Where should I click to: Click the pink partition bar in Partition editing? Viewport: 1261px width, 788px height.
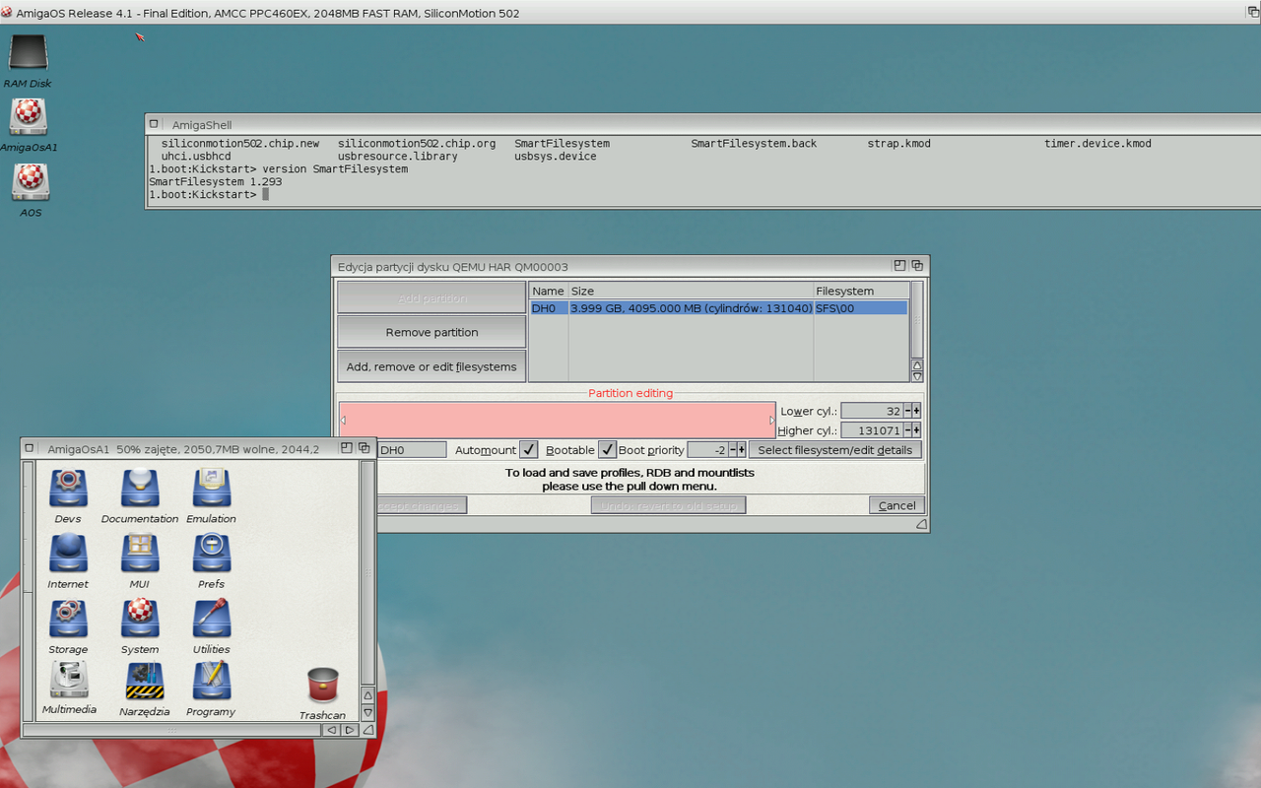point(557,420)
